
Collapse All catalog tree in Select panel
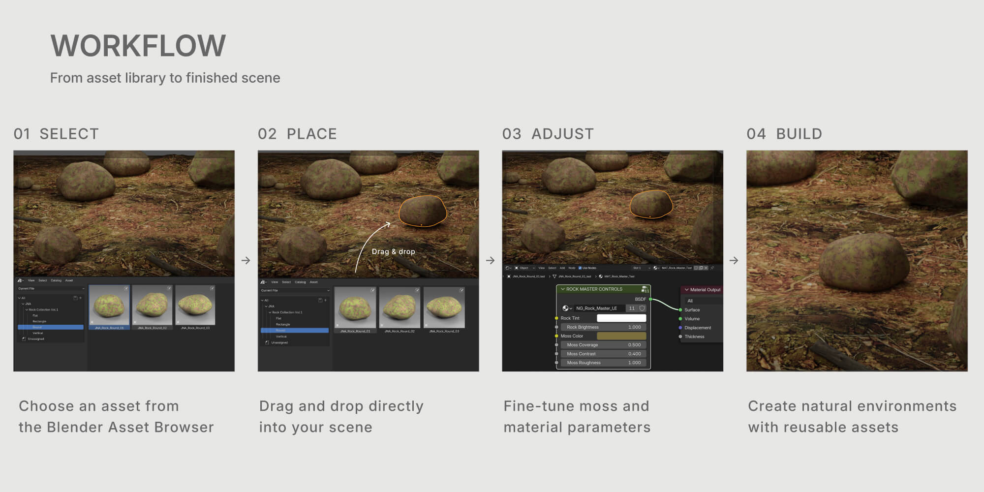click(x=19, y=298)
